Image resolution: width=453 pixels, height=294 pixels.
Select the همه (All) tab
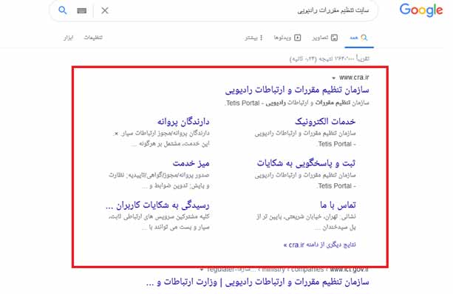(x=359, y=38)
